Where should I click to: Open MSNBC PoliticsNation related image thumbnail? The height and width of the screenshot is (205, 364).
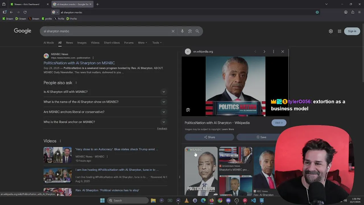click(x=201, y=171)
